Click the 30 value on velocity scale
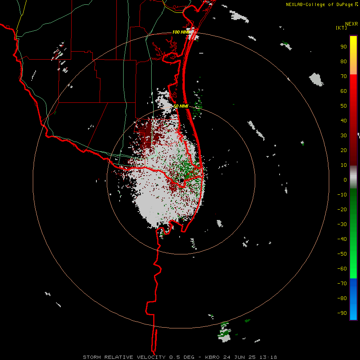This screenshot has height=360, width=360. click(344, 136)
